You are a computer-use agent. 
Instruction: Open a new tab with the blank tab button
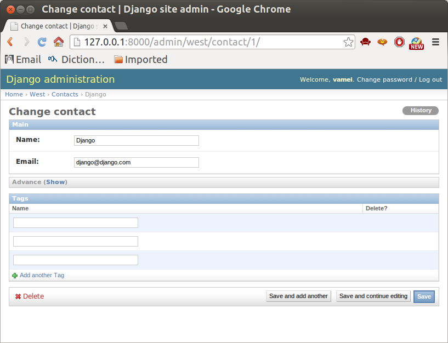click(121, 26)
